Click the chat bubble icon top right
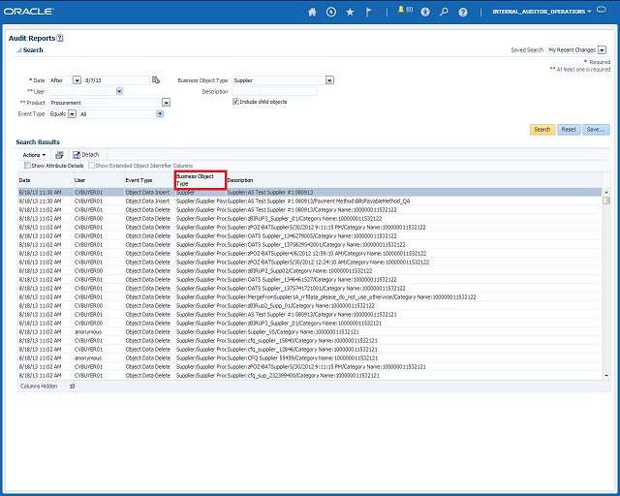 [601, 10]
